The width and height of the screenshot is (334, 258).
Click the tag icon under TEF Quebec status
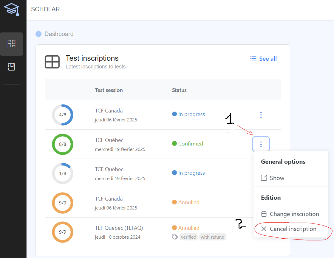[175, 237]
